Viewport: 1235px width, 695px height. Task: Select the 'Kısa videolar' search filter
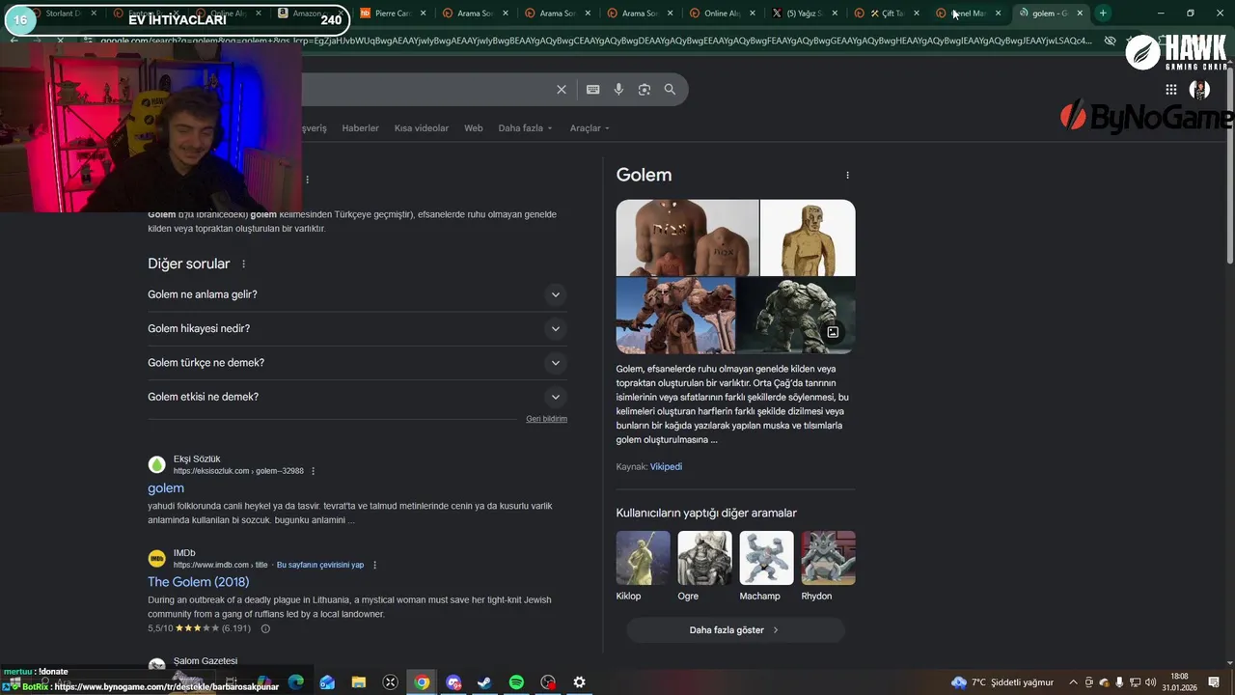(x=422, y=128)
